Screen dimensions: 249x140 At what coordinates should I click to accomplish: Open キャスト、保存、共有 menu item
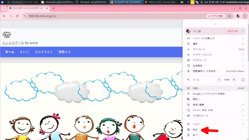[215, 110]
